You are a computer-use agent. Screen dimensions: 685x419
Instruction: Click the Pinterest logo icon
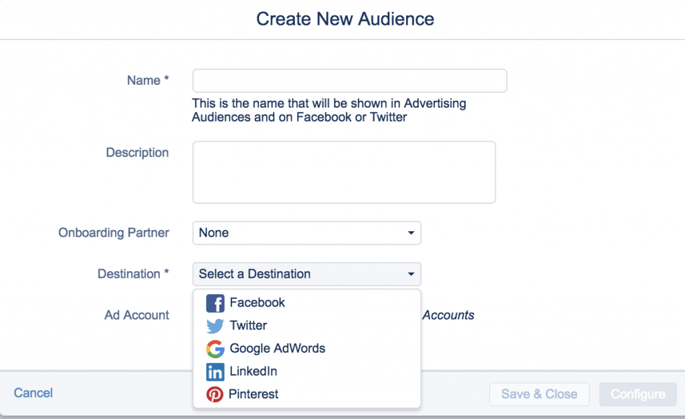click(x=215, y=394)
